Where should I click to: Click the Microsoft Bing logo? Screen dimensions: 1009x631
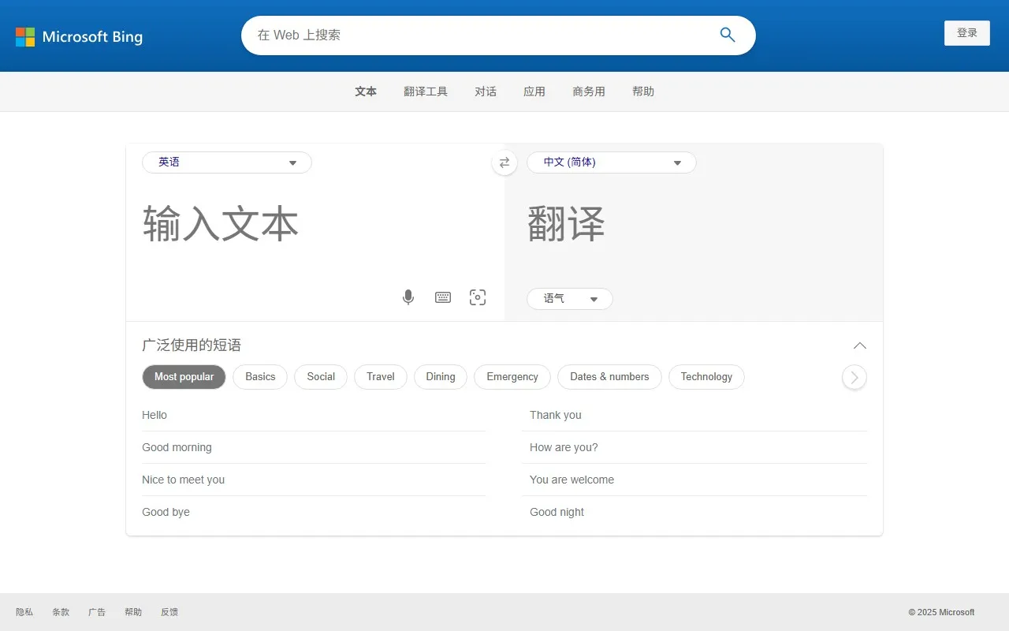coord(79,36)
